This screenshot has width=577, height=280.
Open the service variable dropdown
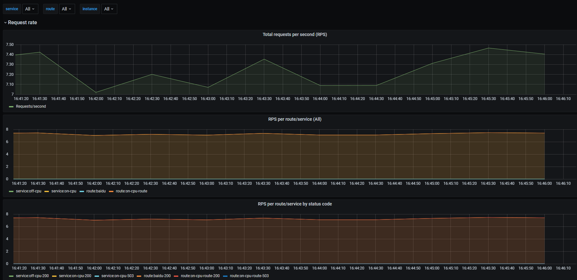tap(30, 9)
